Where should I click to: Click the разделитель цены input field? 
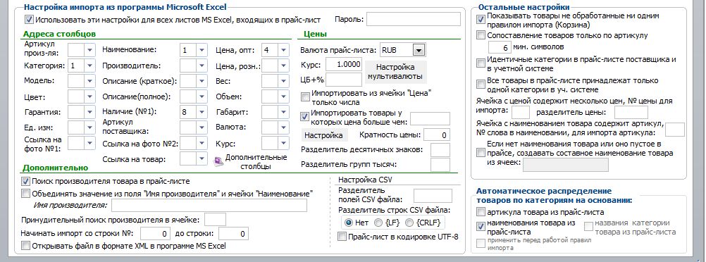click(x=631, y=112)
